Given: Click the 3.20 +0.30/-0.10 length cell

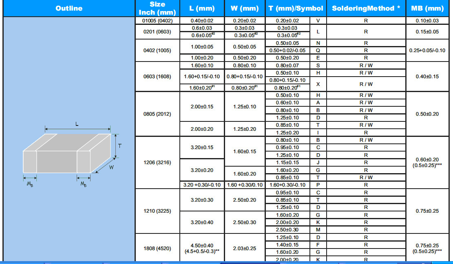Looking at the screenshot, I should pyautogui.click(x=202, y=185).
